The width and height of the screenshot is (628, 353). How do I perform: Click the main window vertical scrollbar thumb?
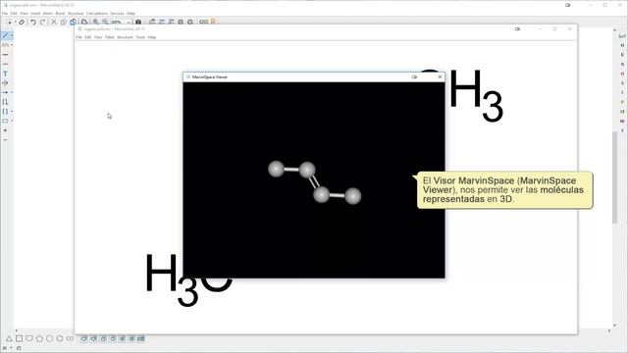tap(615, 176)
